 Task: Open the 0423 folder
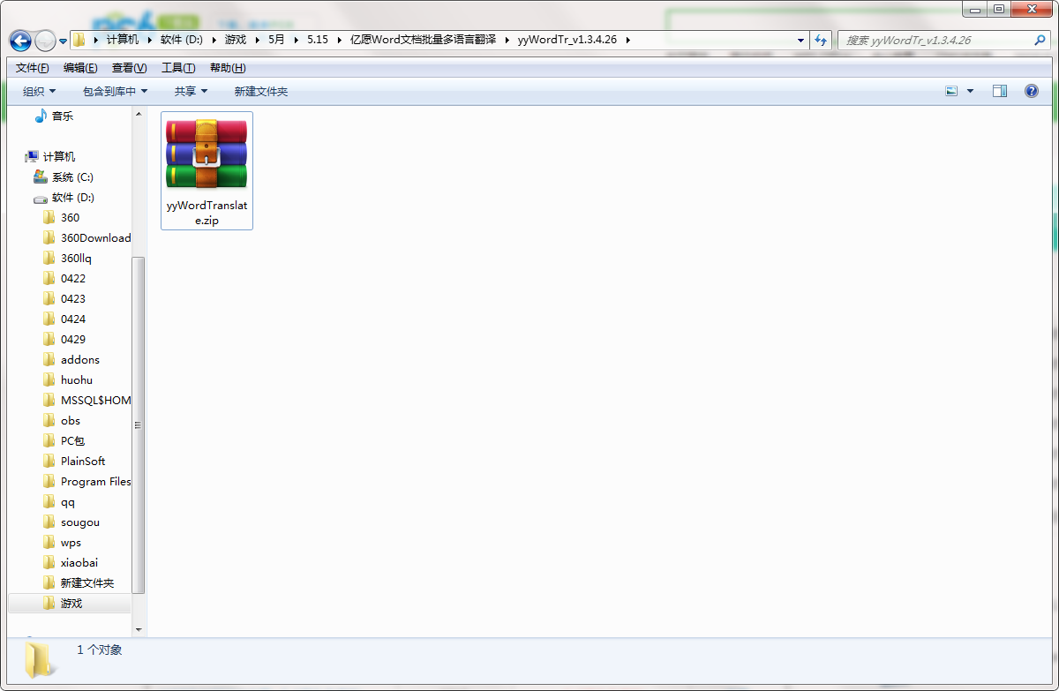[x=73, y=299]
